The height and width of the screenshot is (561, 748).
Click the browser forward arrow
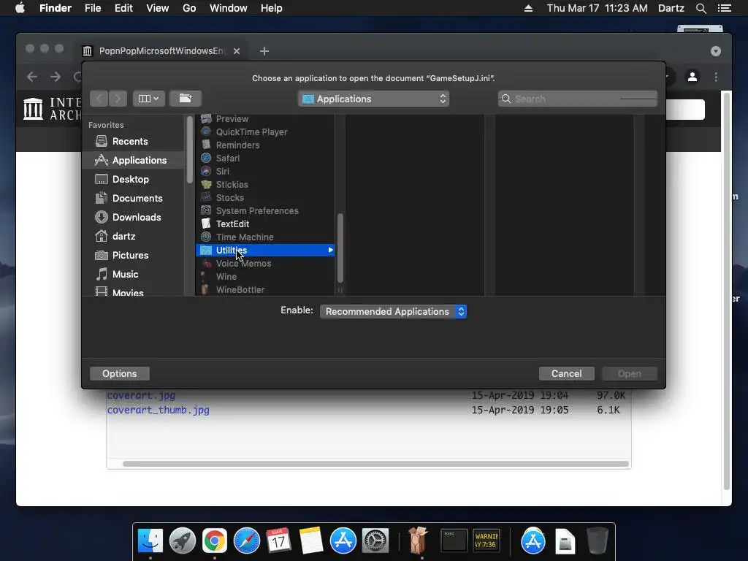pyautogui.click(x=56, y=76)
